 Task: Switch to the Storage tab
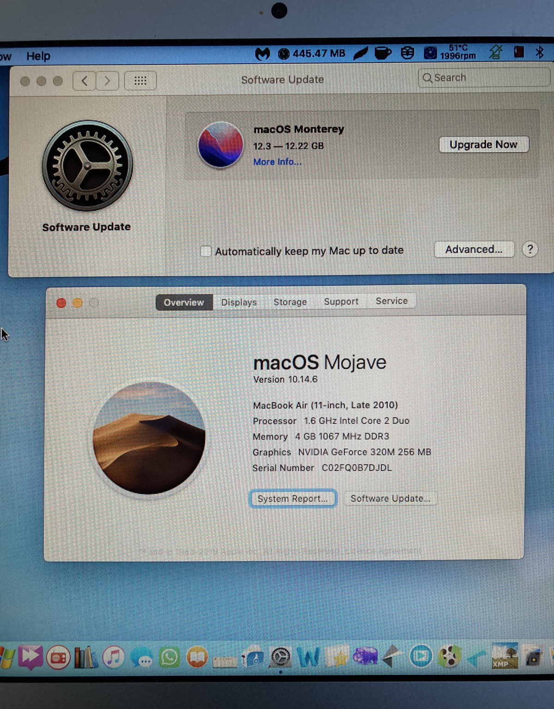(290, 301)
